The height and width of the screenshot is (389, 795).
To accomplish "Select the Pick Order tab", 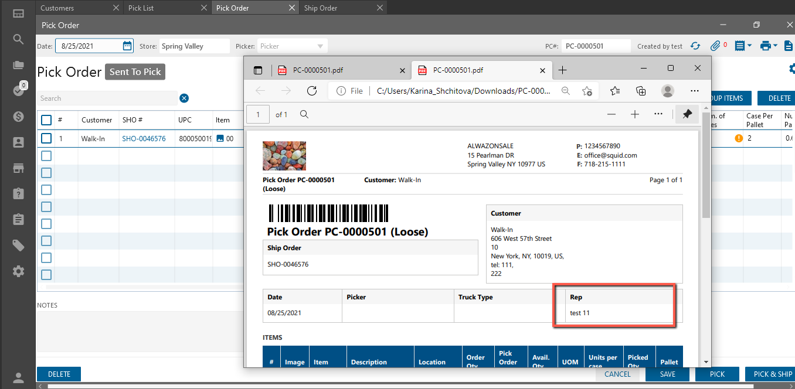I will point(255,8).
